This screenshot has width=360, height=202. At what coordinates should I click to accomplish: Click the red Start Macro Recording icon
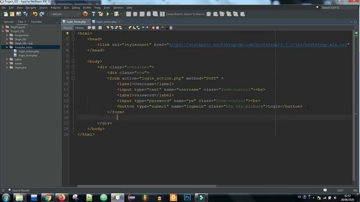[x=154, y=27]
